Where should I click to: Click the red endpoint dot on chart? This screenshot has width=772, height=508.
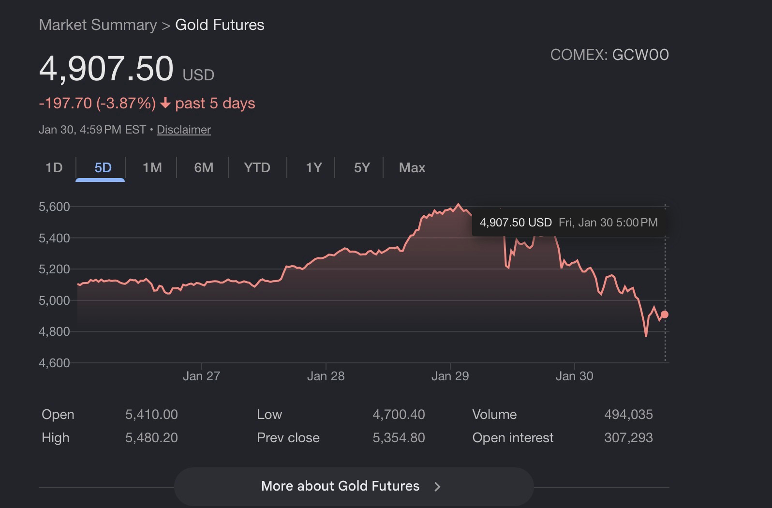[x=665, y=314]
